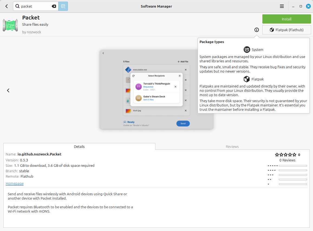Switch to the Details tab
The height and width of the screenshot is (231, 313).
79,147
